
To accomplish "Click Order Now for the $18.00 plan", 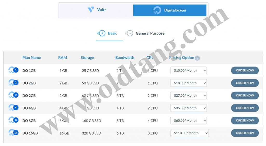I will [x=245, y=83].
